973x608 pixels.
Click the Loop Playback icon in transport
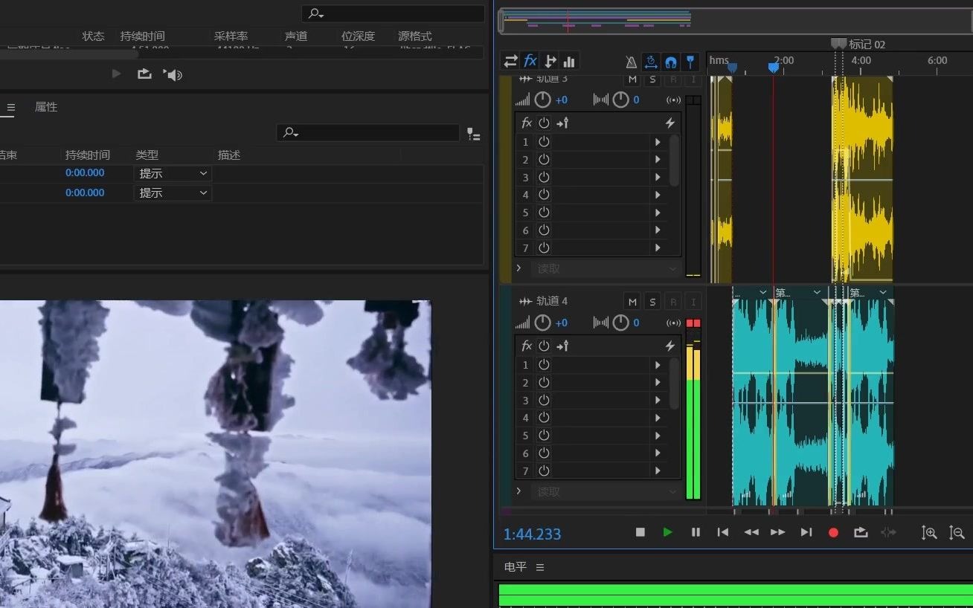click(861, 532)
